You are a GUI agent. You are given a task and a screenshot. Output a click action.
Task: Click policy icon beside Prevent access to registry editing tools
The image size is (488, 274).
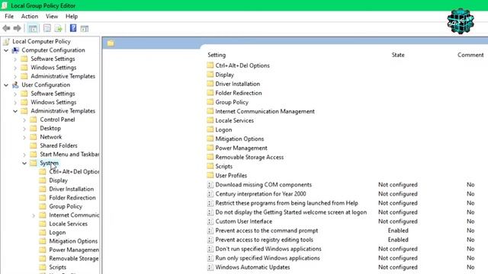coord(210,240)
